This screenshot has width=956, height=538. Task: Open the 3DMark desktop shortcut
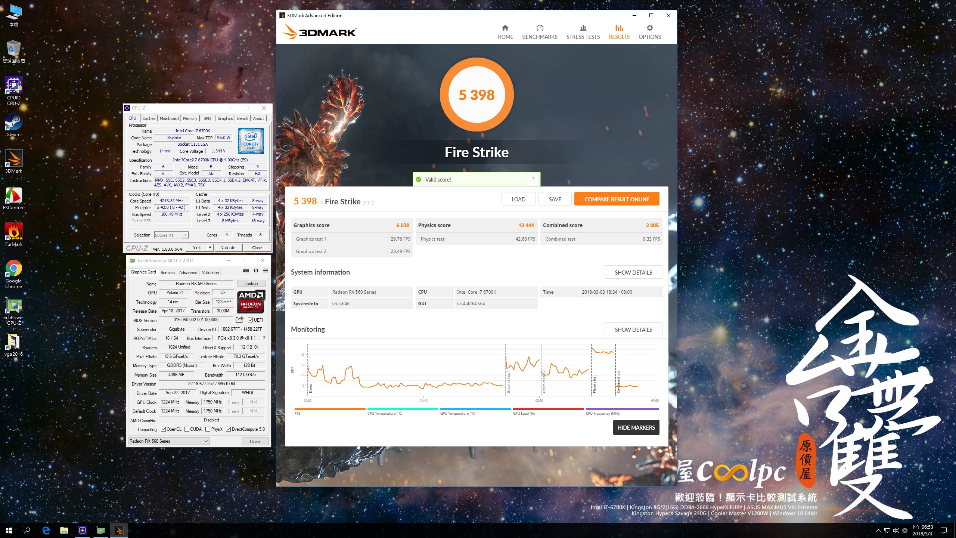point(14,162)
